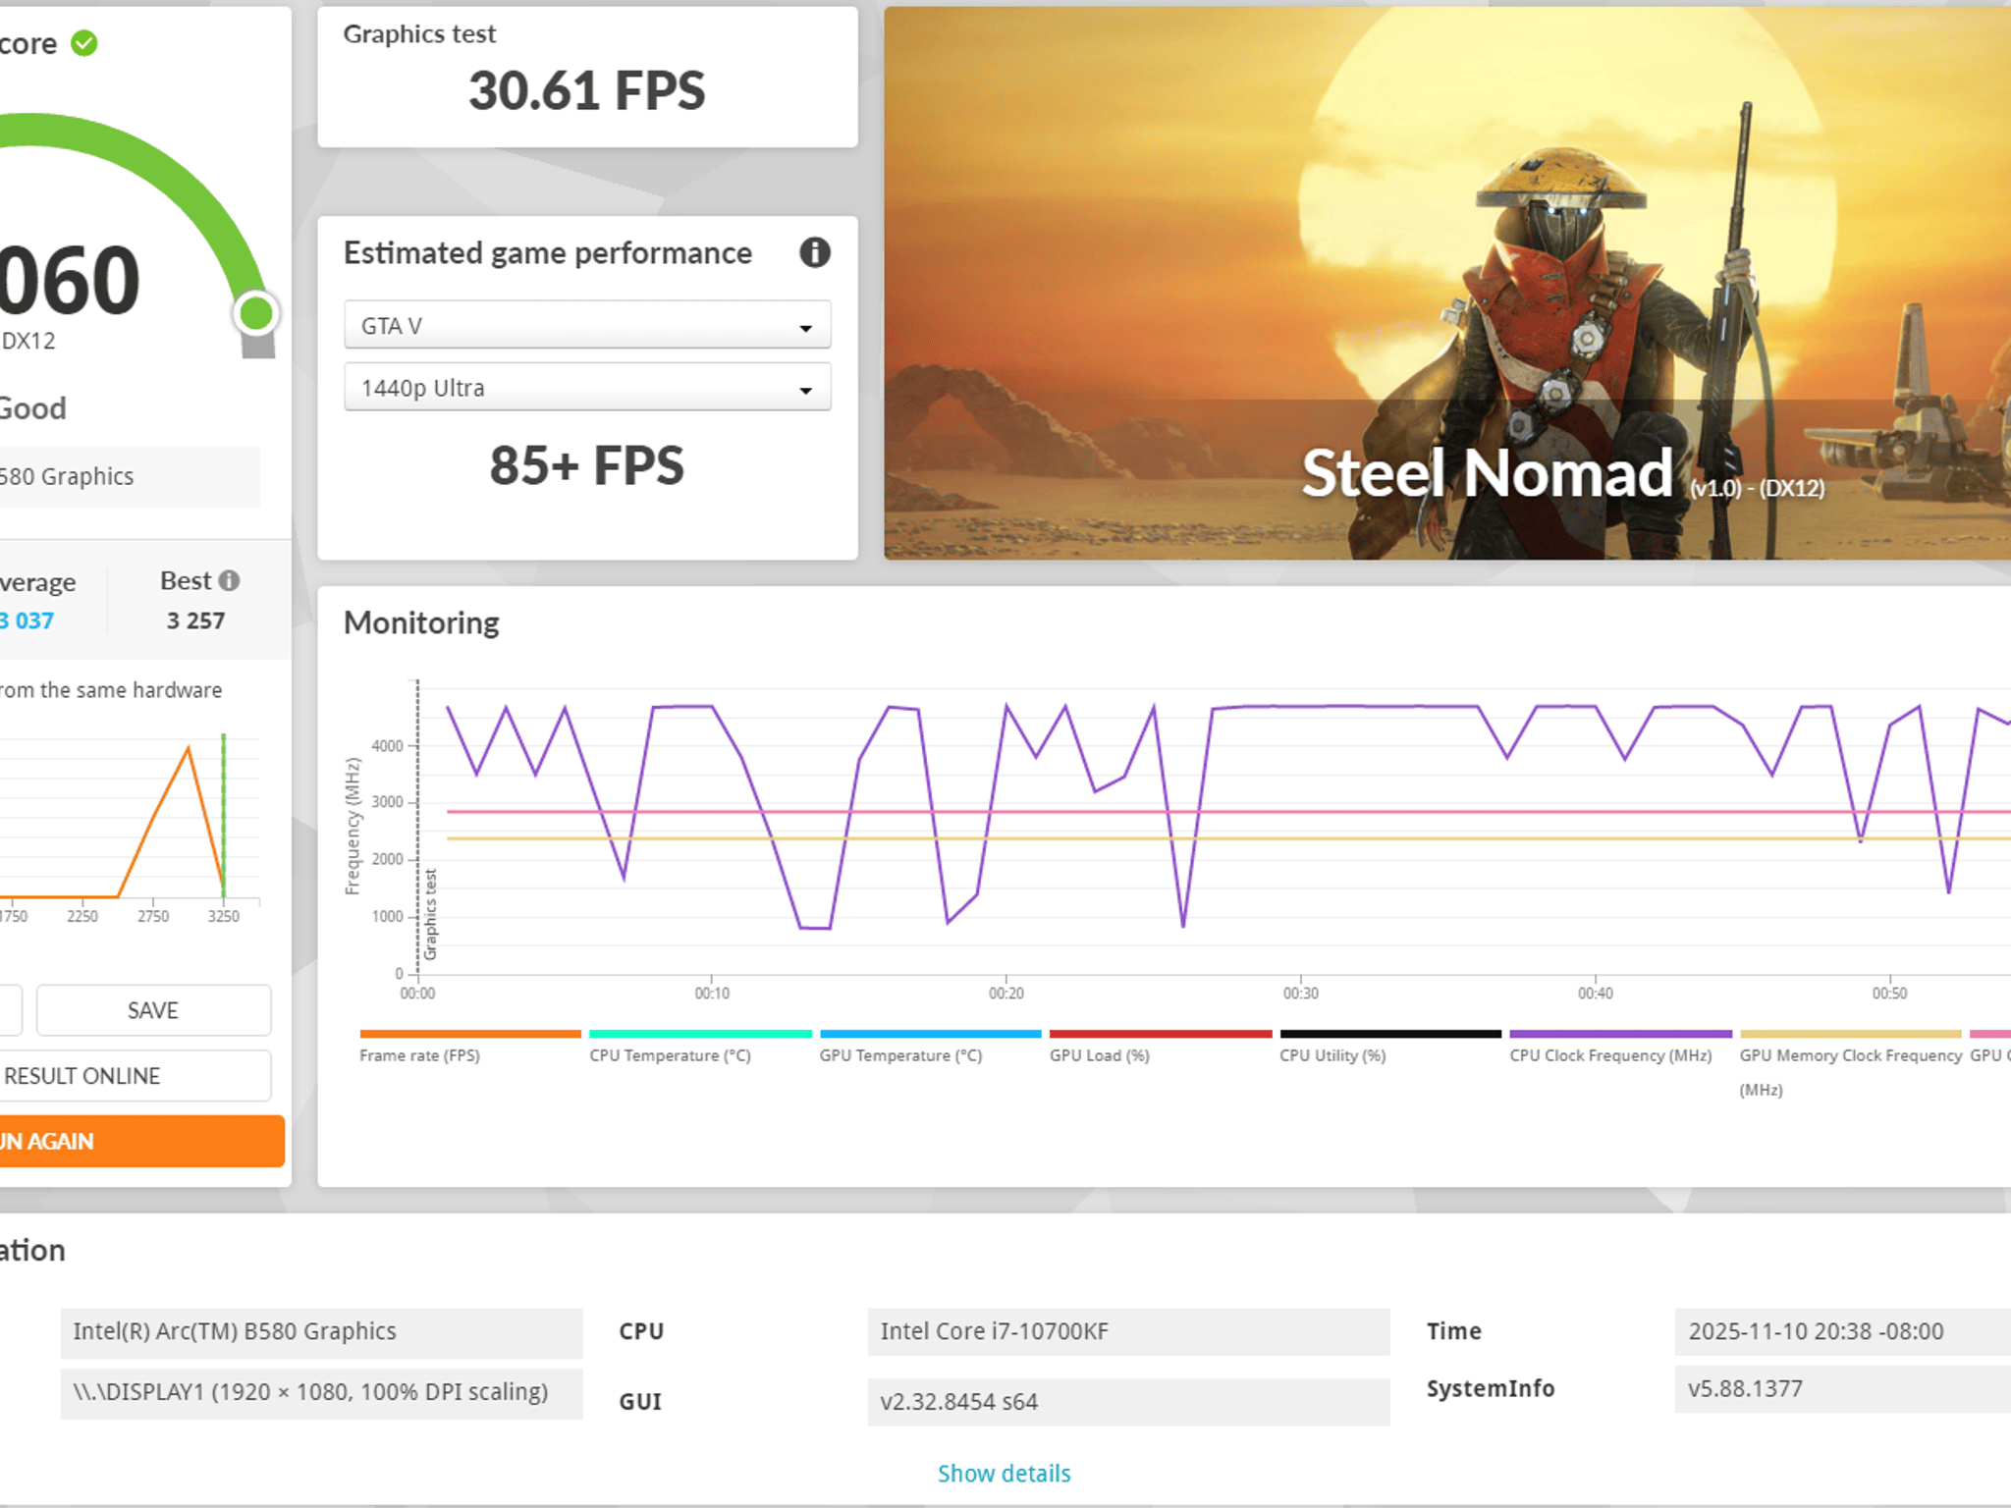Toggle the Frame rate (FPS) legend series
2011x1508 pixels.
419,1055
